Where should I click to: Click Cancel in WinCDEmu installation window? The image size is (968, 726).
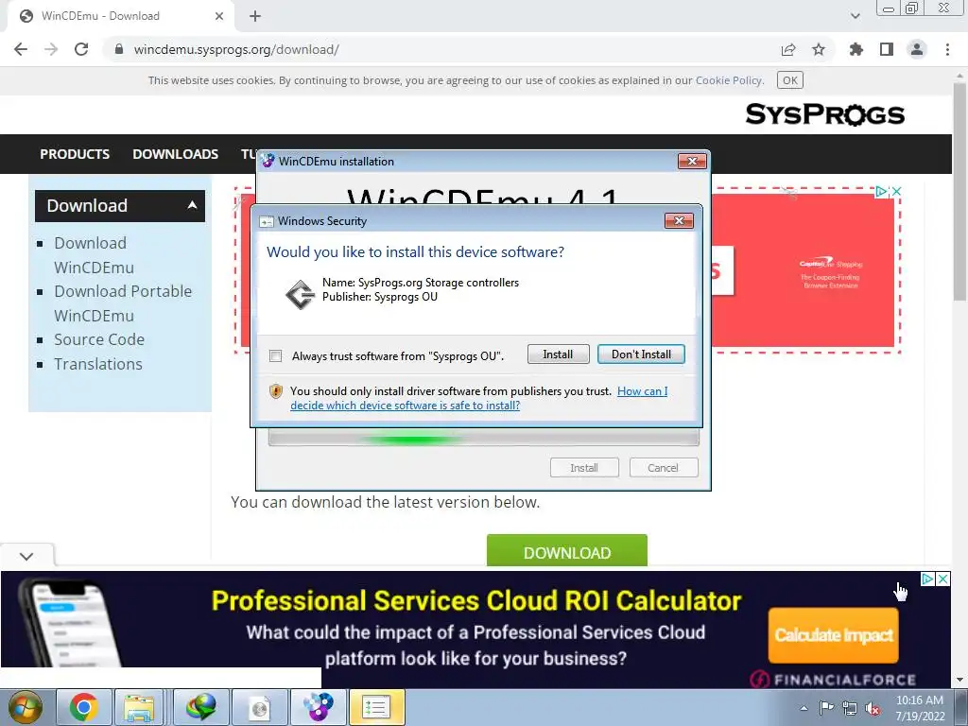coord(664,468)
